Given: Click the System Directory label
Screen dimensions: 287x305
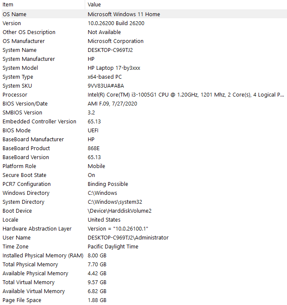Looking at the screenshot, I should (23, 202).
